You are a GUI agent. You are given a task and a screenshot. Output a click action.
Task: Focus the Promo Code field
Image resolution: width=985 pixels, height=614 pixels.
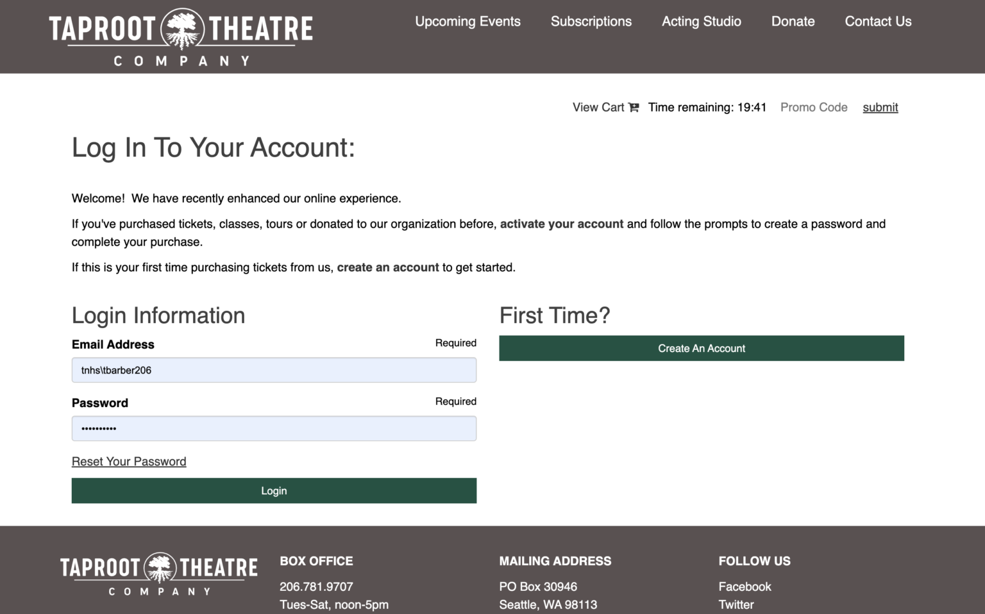point(814,108)
